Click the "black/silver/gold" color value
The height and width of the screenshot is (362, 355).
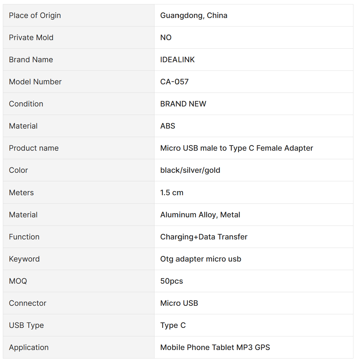click(x=190, y=170)
